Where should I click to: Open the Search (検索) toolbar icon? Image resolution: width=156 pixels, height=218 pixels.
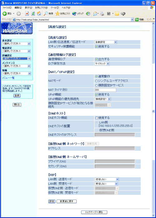(x=46, y=13)
